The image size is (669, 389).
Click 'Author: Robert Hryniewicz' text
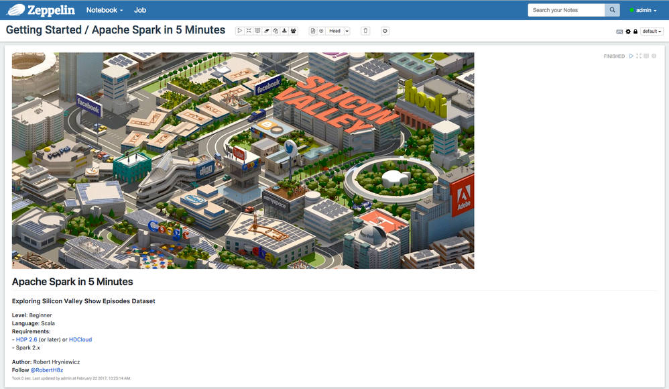[x=46, y=362]
